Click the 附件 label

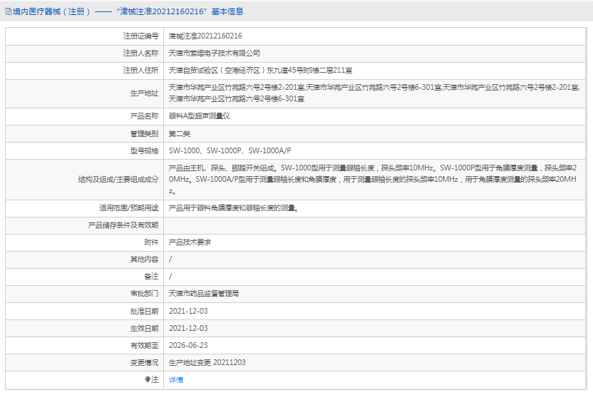(151, 242)
